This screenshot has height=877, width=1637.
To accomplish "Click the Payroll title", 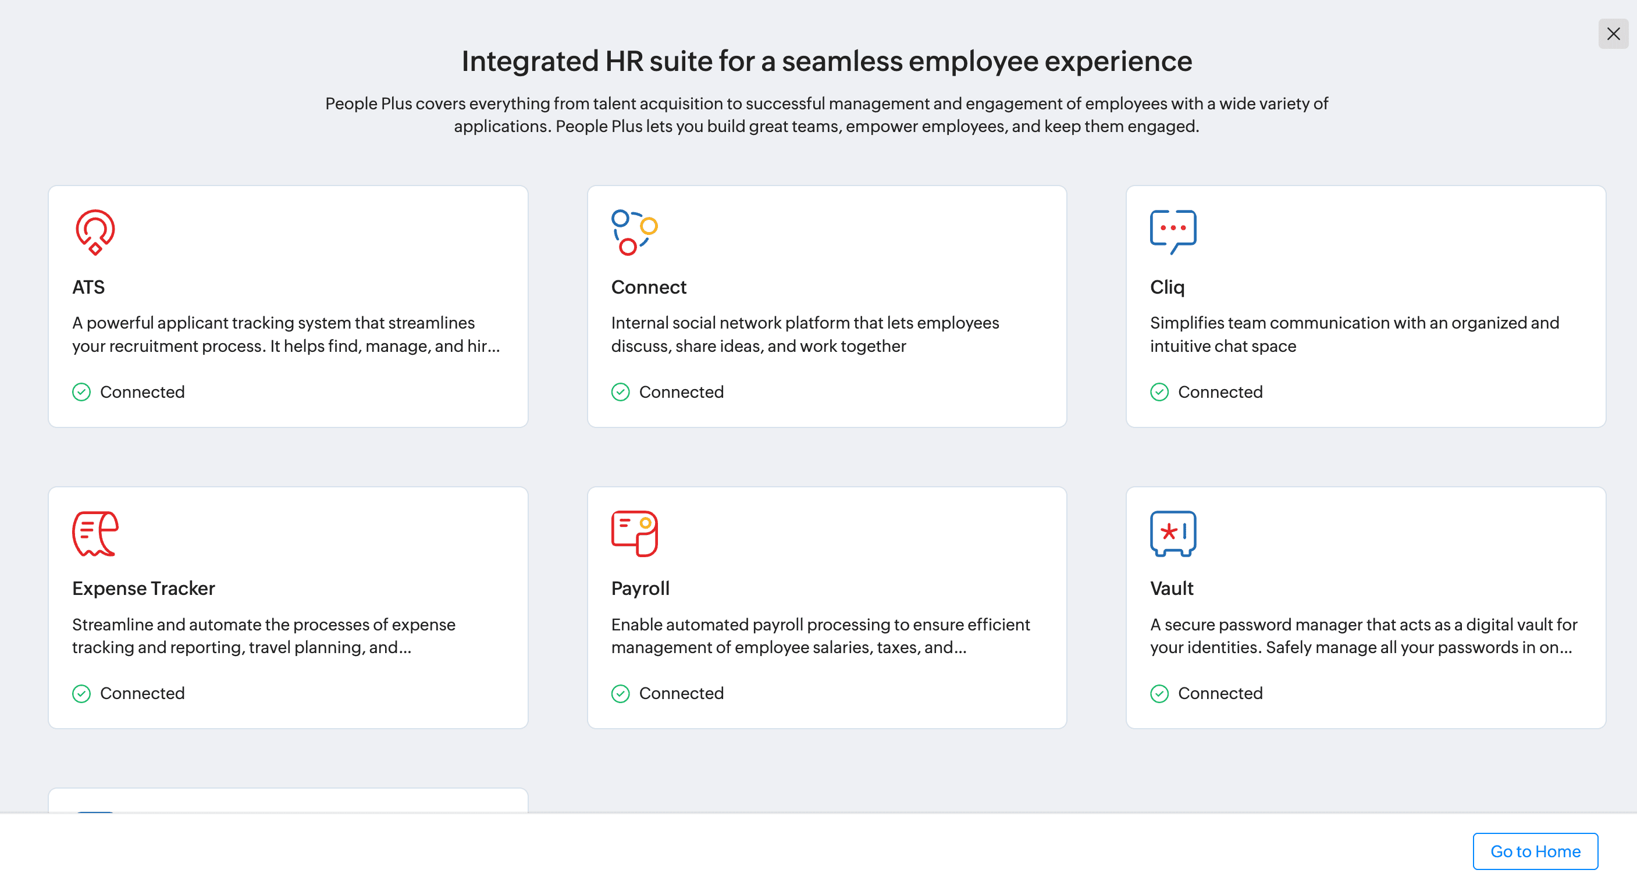I will pos(640,589).
